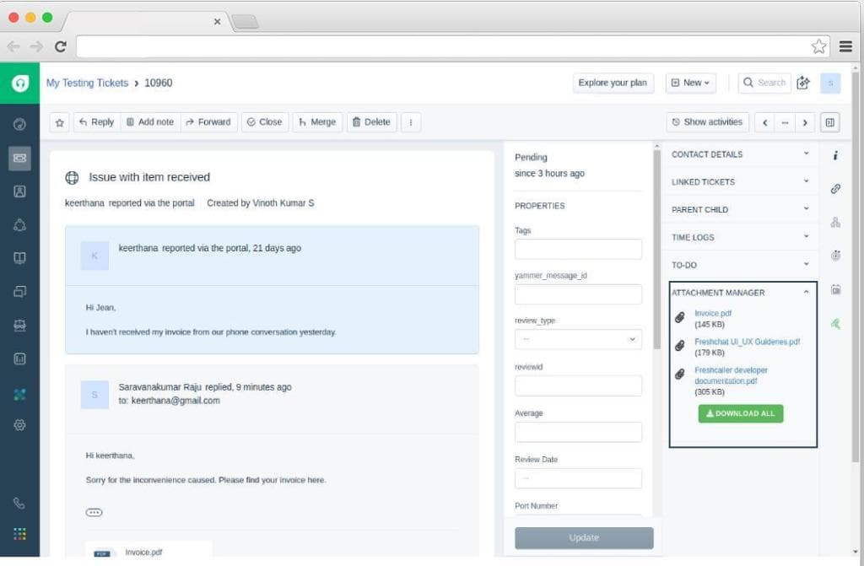This screenshot has width=864, height=566.
Task: Show three-dot quoted text in reply
Action: point(94,512)
